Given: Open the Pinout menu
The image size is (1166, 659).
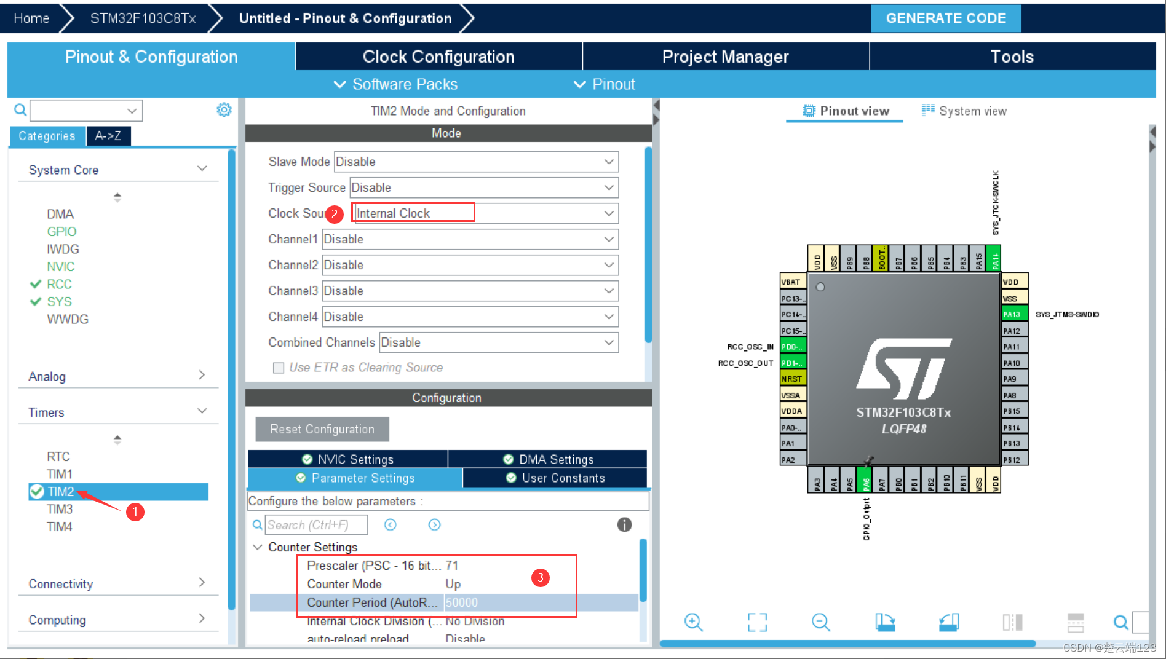Looking at the screenshot, I should (x=604, y=84).
